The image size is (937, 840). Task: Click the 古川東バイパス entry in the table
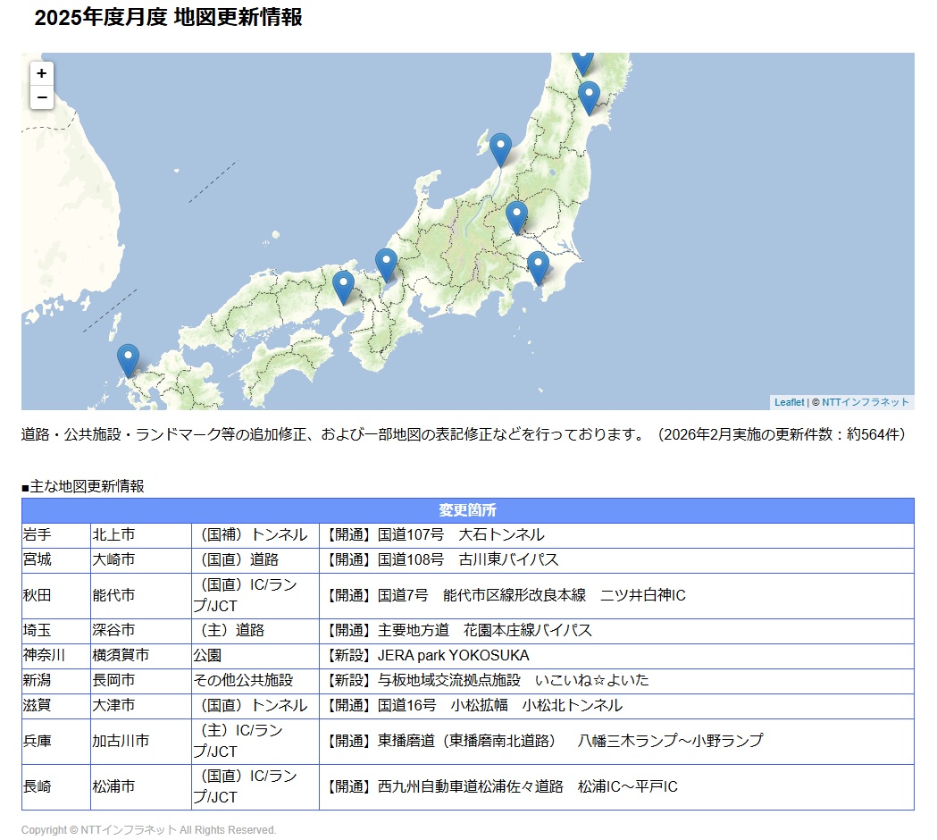[x=441, y=560]
